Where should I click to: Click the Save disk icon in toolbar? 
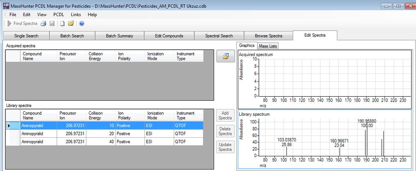(52, 24)
